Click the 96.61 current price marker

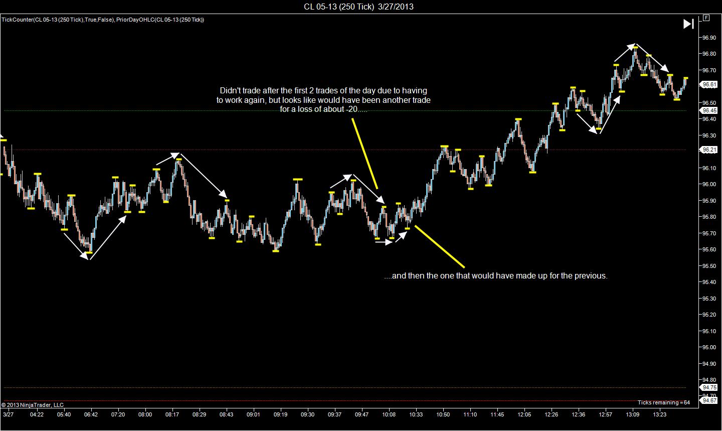pos(709,85)
